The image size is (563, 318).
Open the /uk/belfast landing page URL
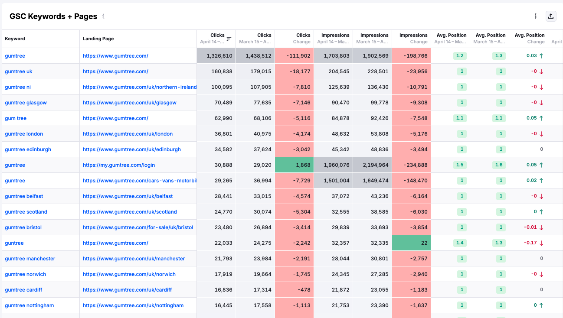128,196
